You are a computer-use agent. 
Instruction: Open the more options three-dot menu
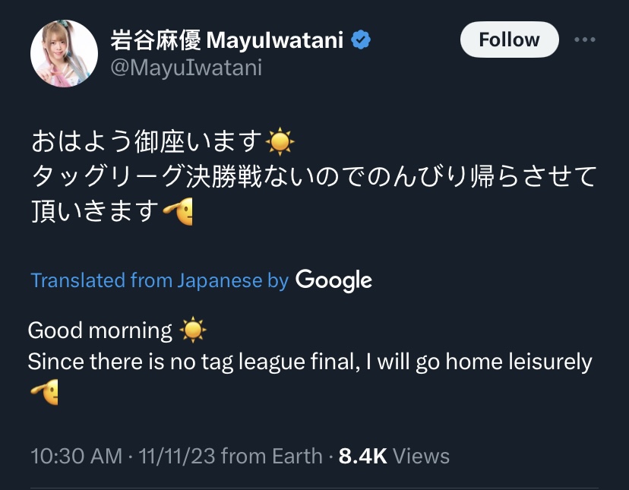584,40
